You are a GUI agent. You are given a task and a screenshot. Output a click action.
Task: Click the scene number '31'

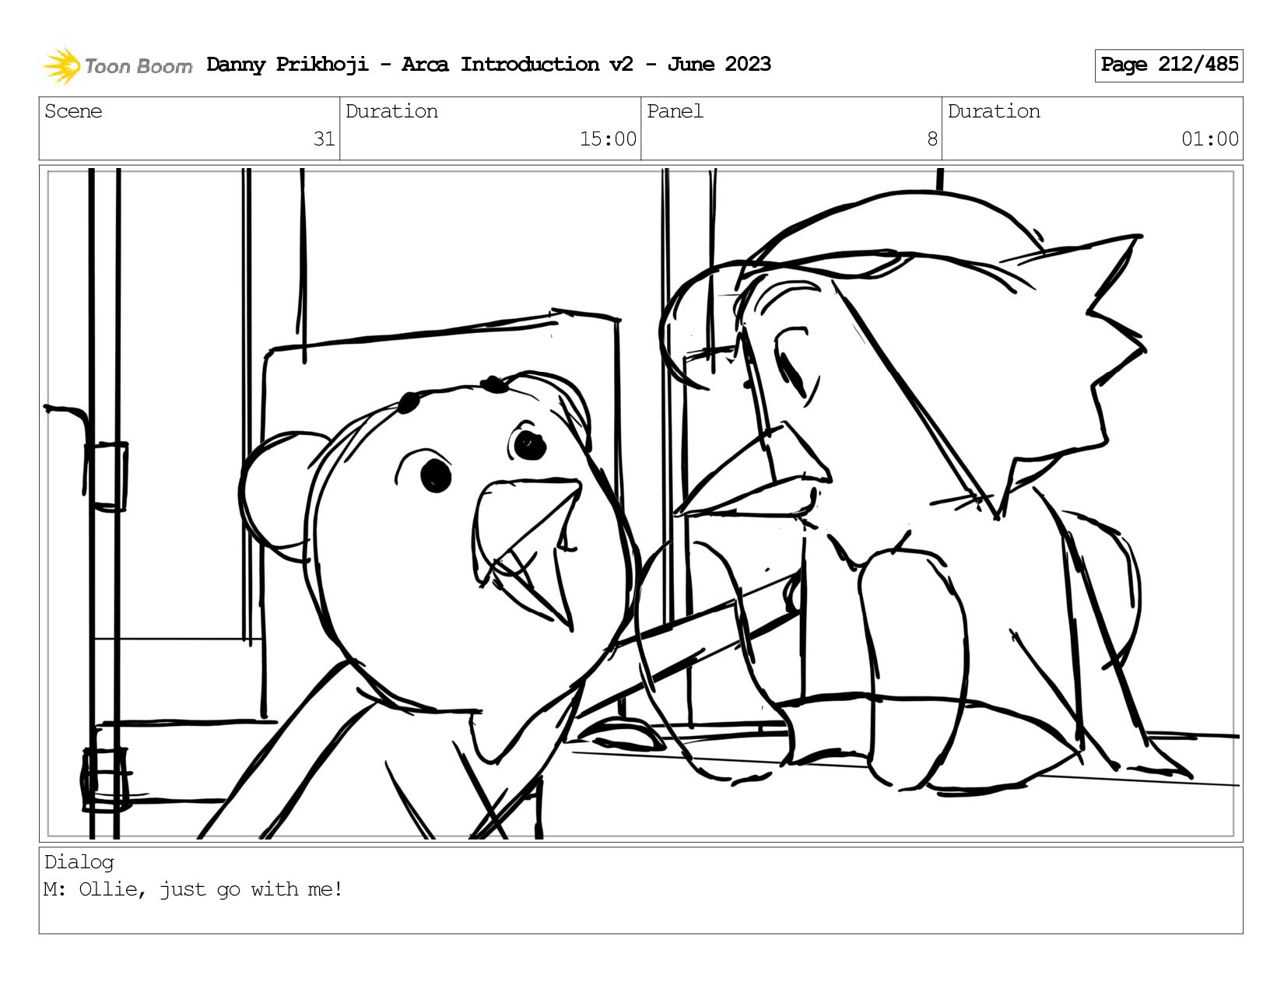coord(324,139)
